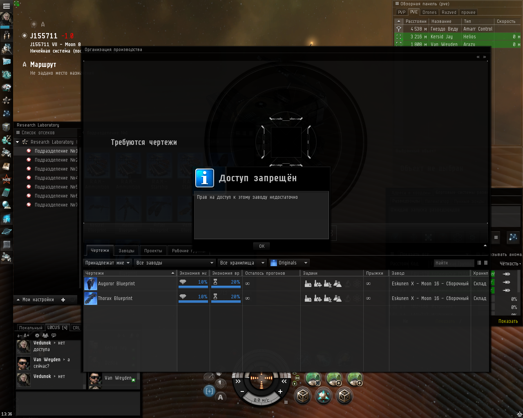Viewport: 523px width, 418px height.
Task: Toggle autopilot A button on HUD
Action: (x=221, y=397)
